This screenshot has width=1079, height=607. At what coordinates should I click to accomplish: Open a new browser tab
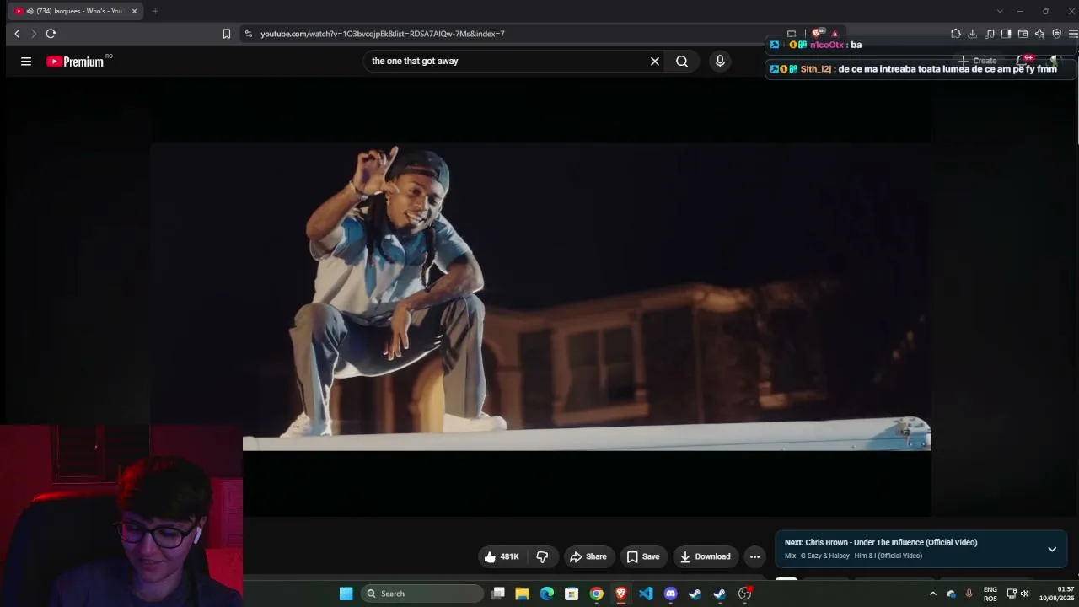point(155,11)
